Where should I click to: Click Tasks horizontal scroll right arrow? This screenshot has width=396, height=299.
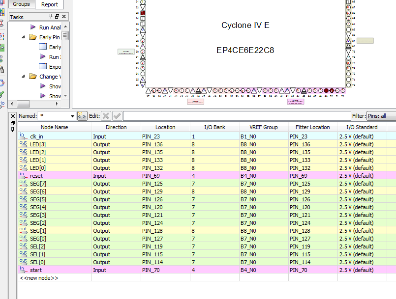57,104
